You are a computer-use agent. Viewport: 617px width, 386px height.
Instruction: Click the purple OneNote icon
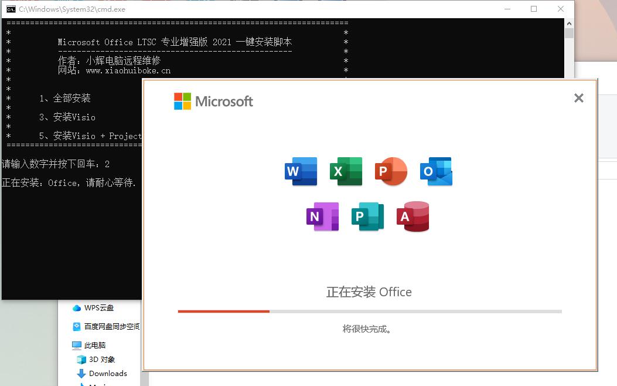pos(323,216)
